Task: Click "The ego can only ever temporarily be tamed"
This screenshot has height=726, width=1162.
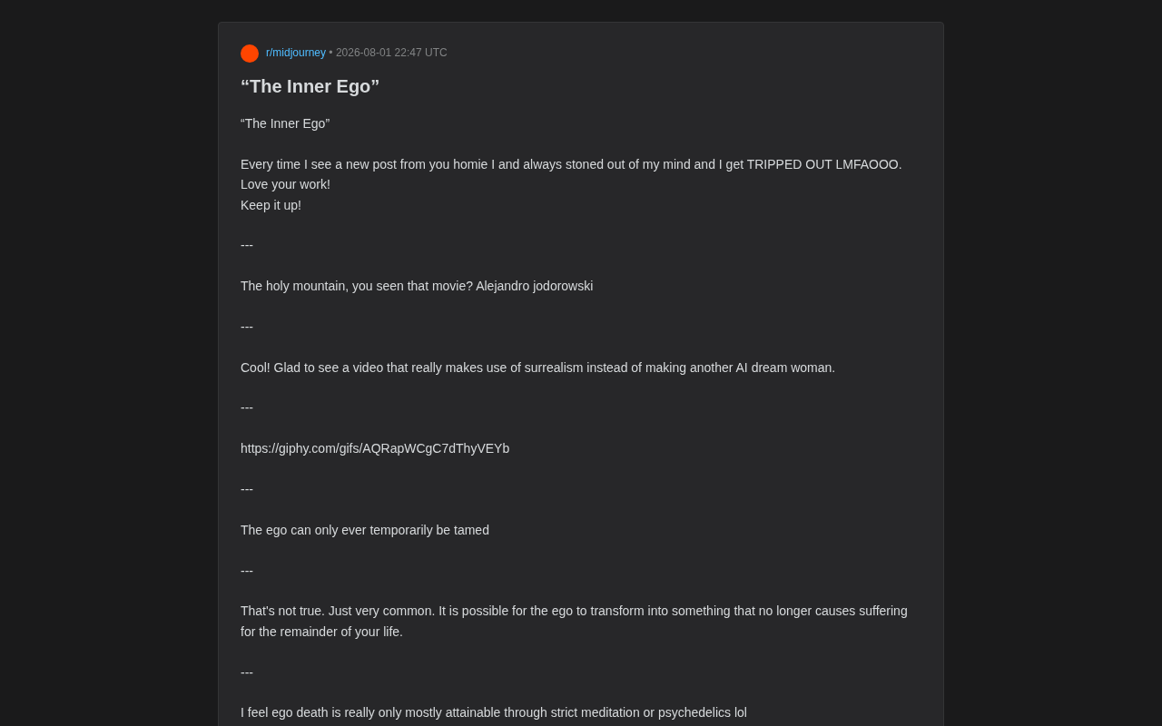Action: click(x=365, y=530)
